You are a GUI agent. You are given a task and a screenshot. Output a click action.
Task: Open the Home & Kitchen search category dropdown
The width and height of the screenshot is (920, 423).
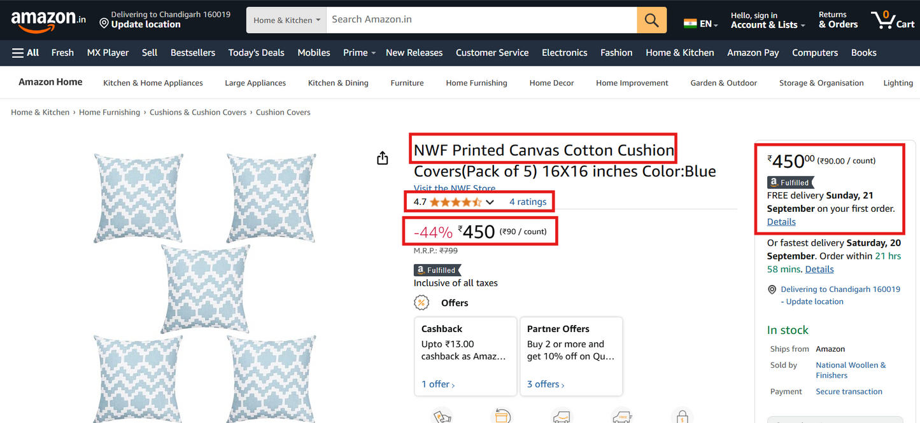(x=286, y=20)
